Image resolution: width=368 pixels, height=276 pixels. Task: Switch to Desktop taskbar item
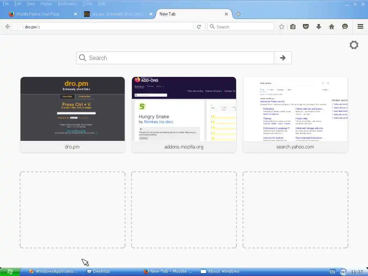pyautogui.click(x=98, y=272)
